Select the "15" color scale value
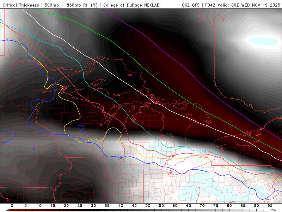Image resolution: width=282 pixels, height=212 pixels. [x=53, y=206]
